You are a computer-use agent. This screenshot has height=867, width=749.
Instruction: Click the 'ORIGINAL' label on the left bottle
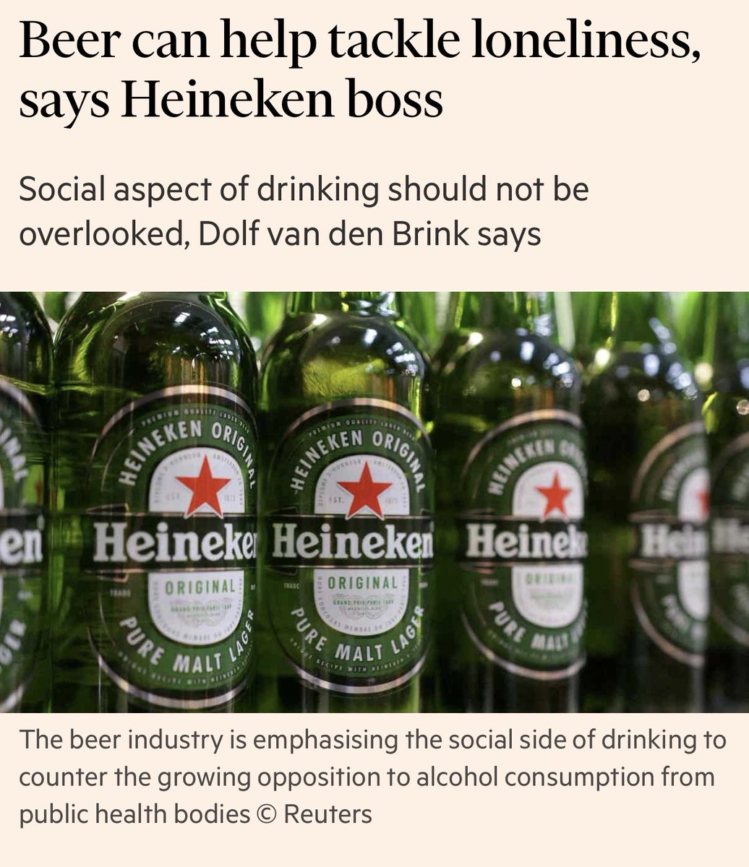(x=200, y=586)
